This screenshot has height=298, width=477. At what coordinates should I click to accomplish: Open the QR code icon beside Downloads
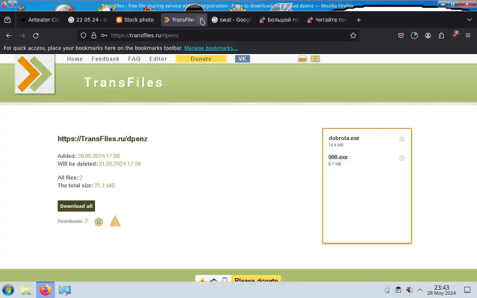(x=99, y=222)
